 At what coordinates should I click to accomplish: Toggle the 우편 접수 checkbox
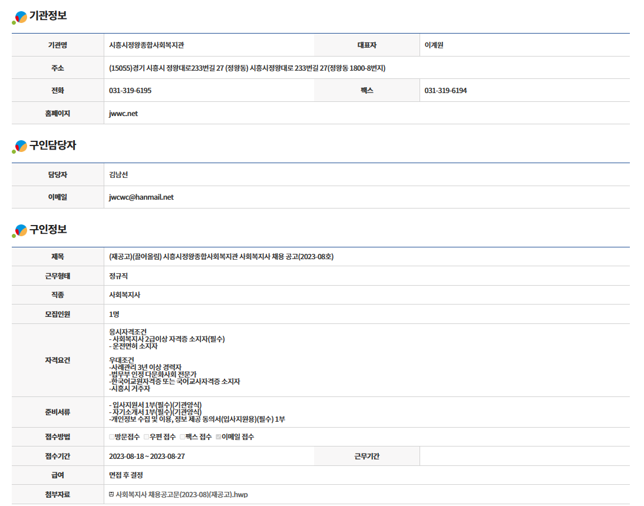(147, 437)
